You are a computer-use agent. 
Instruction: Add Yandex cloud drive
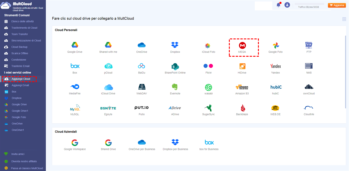point(275,66)
